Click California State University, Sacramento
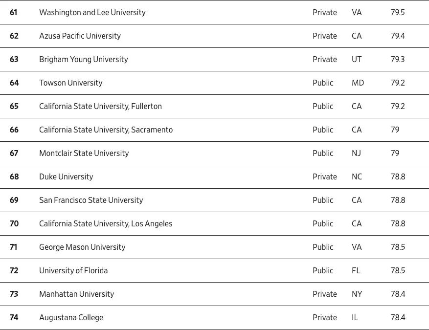This screenshot has width=429, height=330. click(x=106, y=130)
